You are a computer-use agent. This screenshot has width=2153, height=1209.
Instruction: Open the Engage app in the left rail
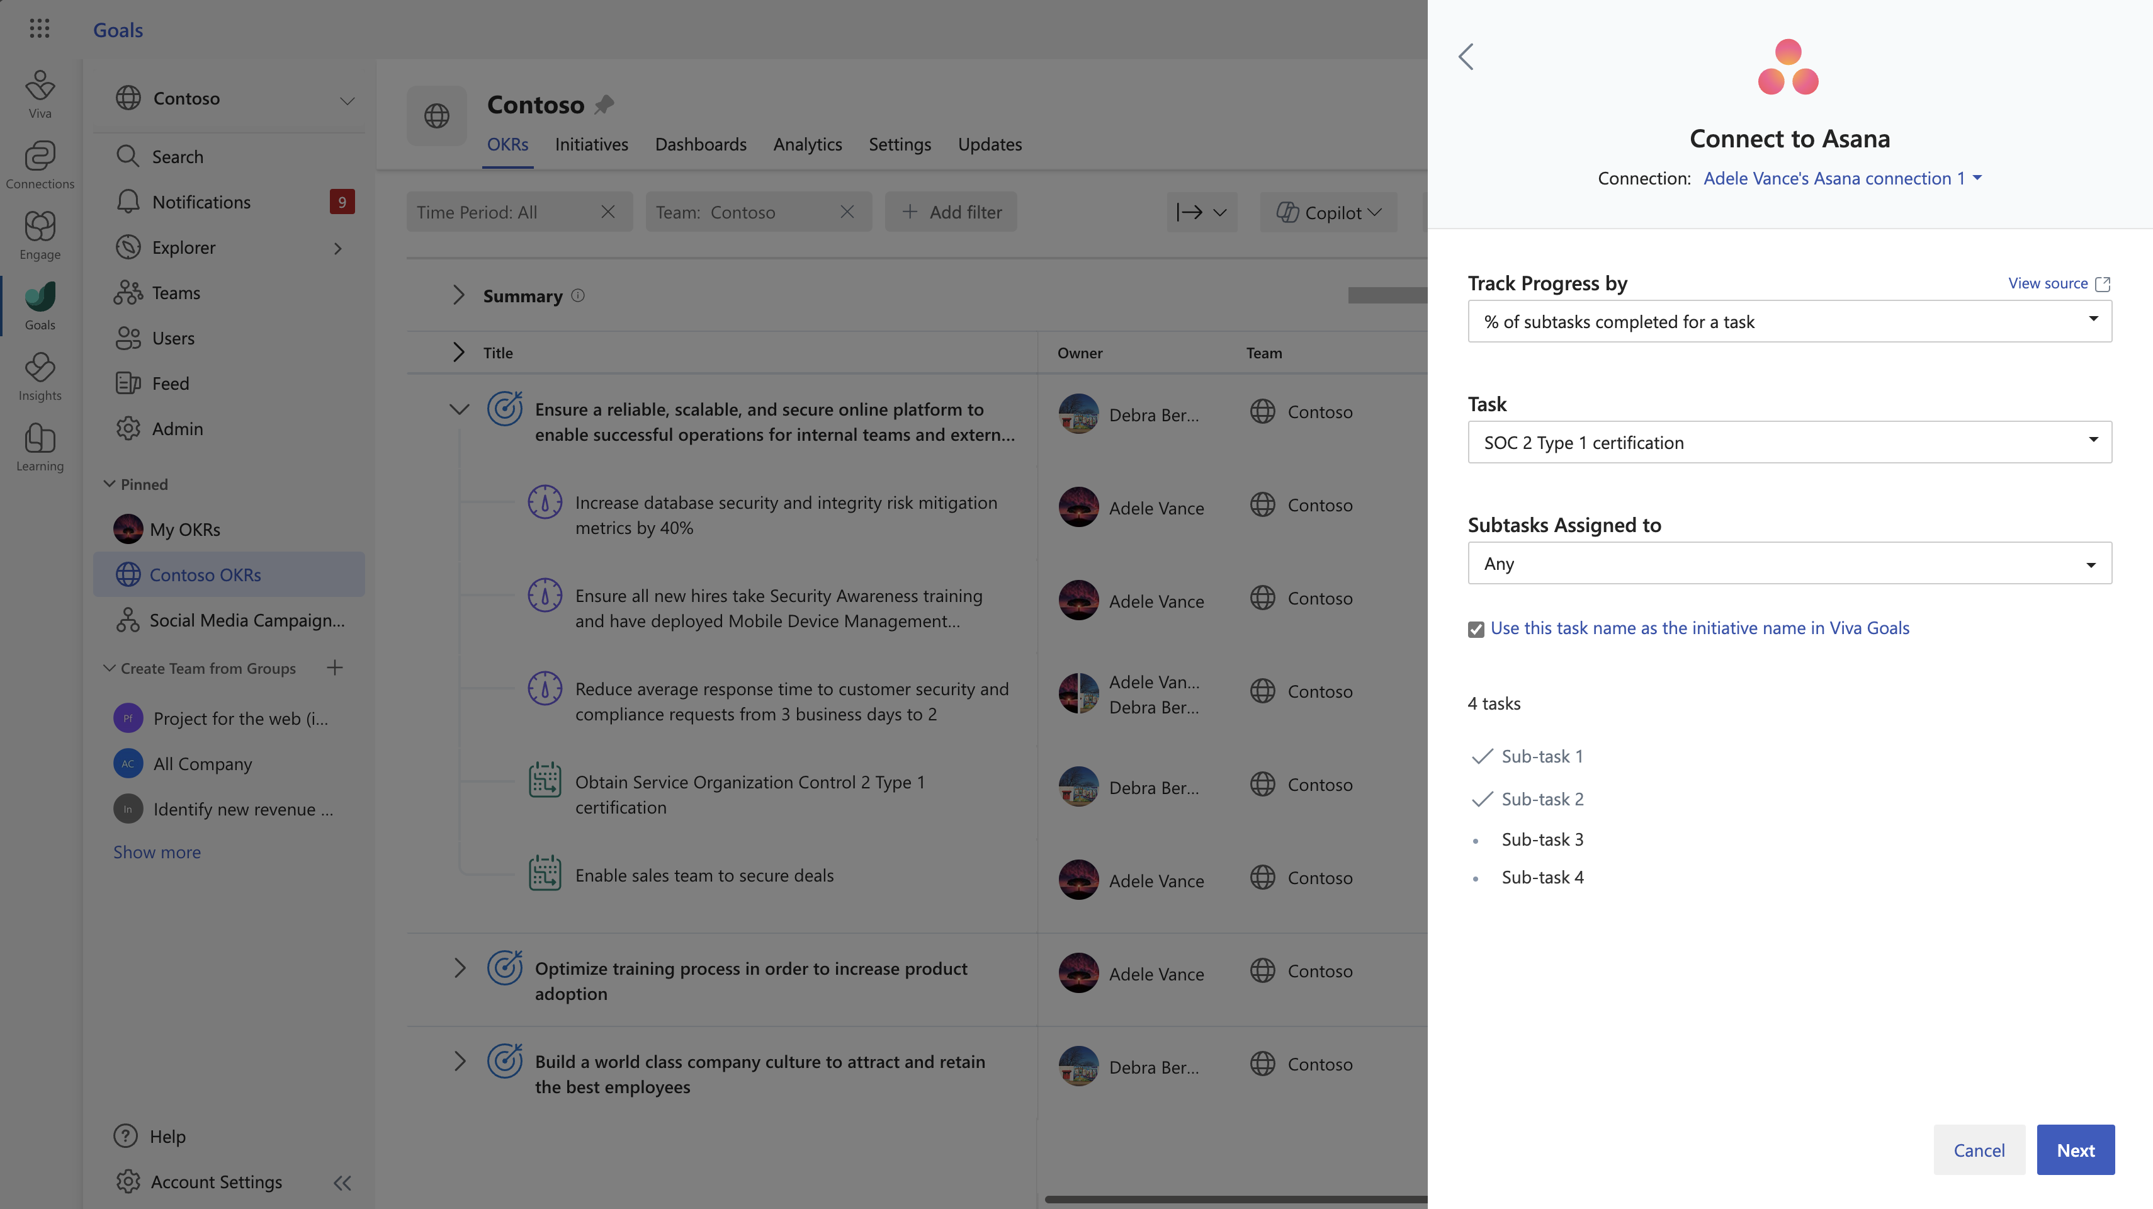pyautogui.click(x=39, y=235)
